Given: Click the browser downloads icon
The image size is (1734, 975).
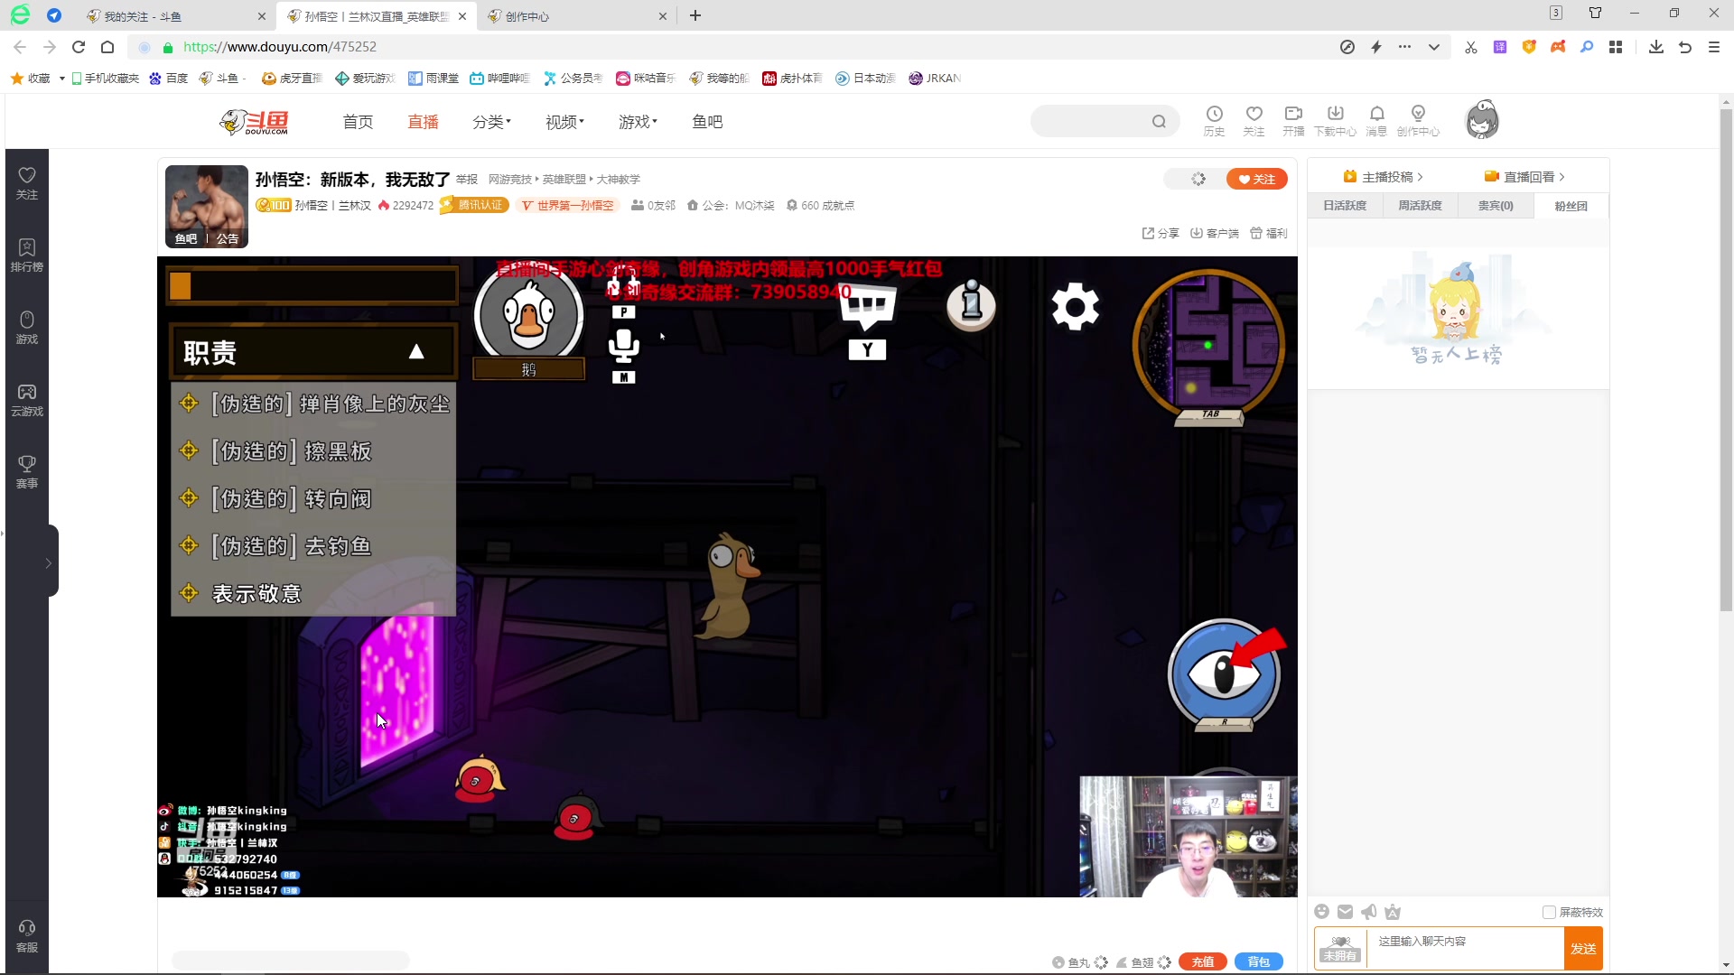Looking at the screenshot, I should click(x=1656, y=47).
